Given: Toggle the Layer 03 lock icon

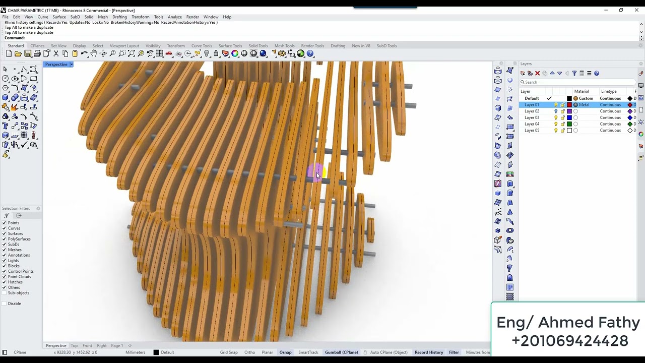Looking at the screenshot, I should (x=562, y=117).
